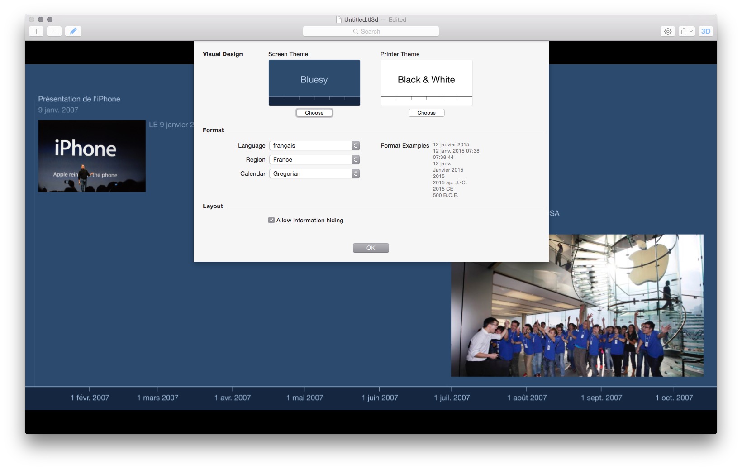This screenshot has height=470, width=742.
Task: Click the 1 avr. 2007 timeline marker
Action: click(233, 398)
